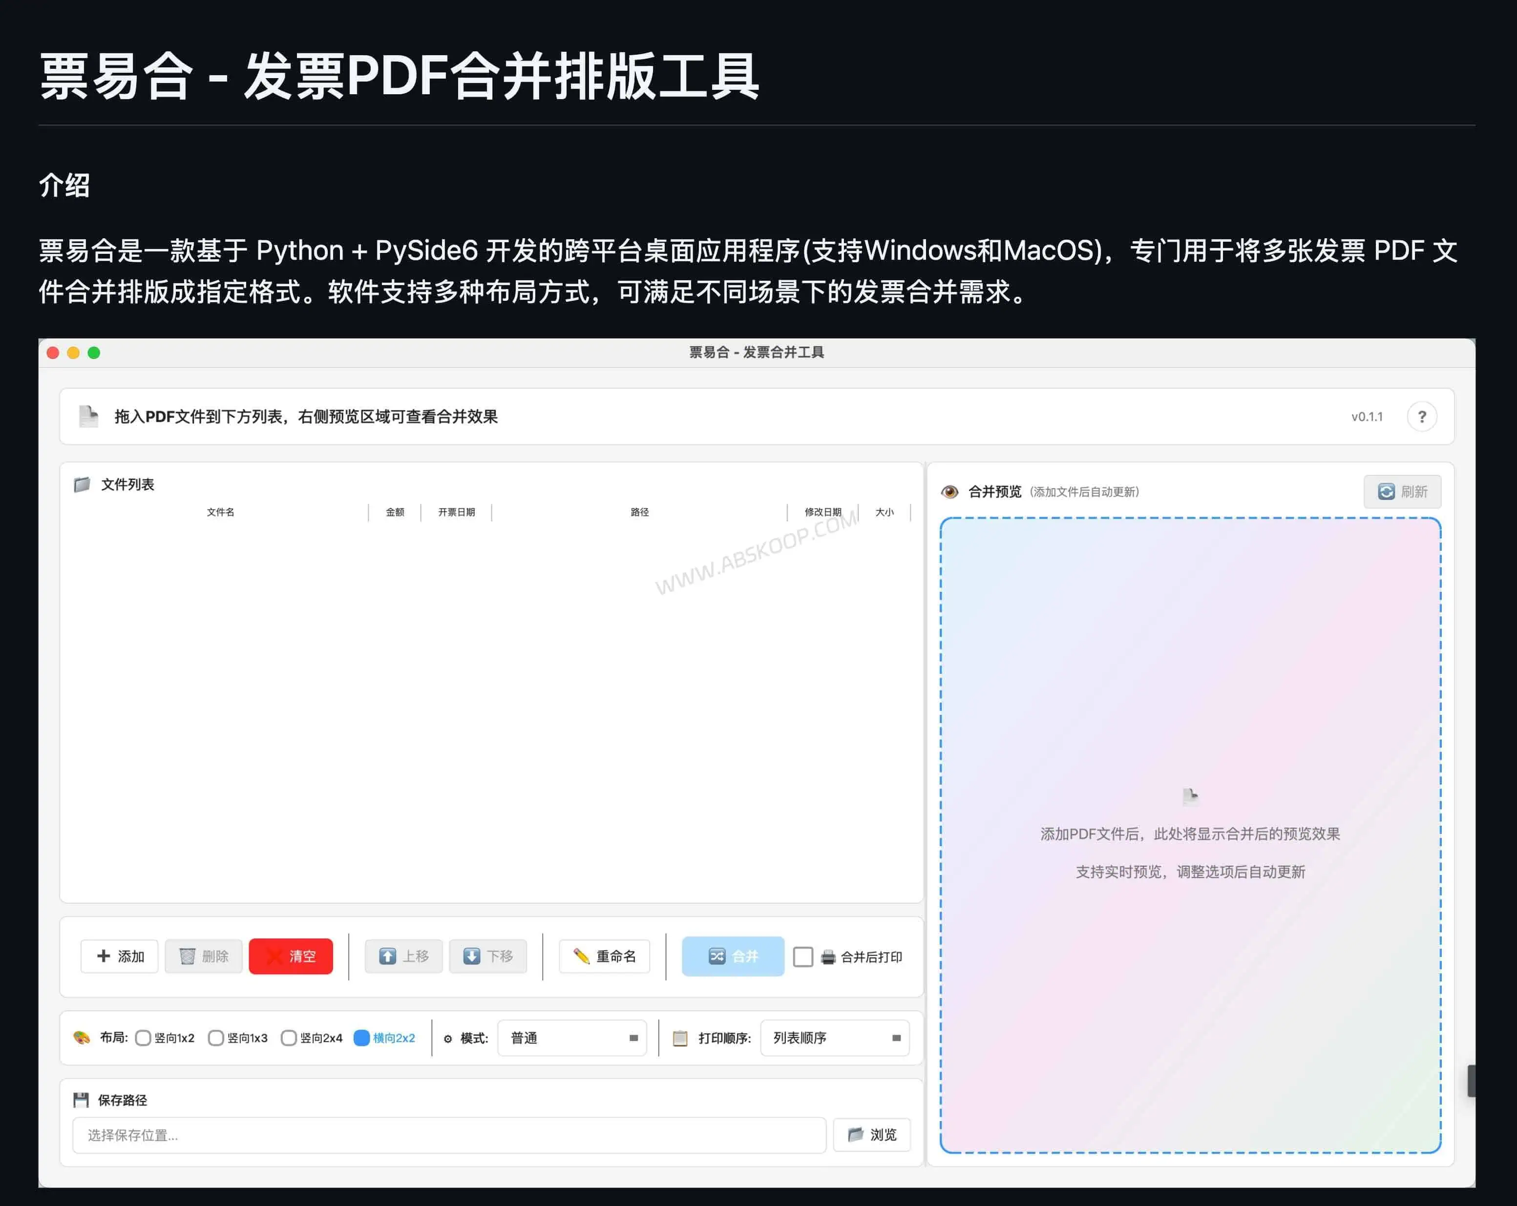Click the clipboard icon beside 打印顺序
Viewport: 1517px width, 1206px height.
coord(680,1038)
